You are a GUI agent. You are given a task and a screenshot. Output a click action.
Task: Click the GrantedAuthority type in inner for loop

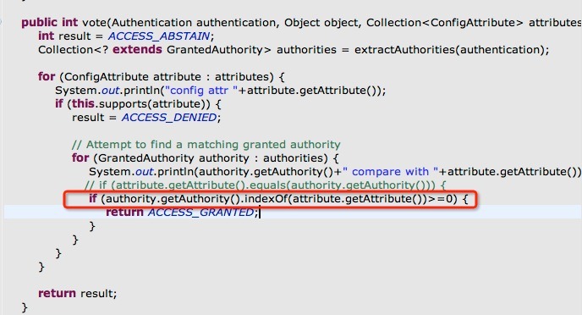tap(145, 158)
